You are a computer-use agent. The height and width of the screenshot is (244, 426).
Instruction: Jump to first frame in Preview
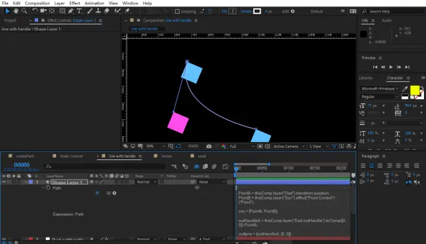point(375,67)
